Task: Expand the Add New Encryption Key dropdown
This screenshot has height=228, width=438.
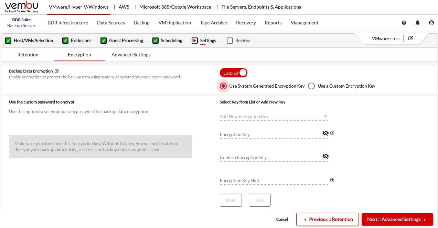Action: [274, 117]
